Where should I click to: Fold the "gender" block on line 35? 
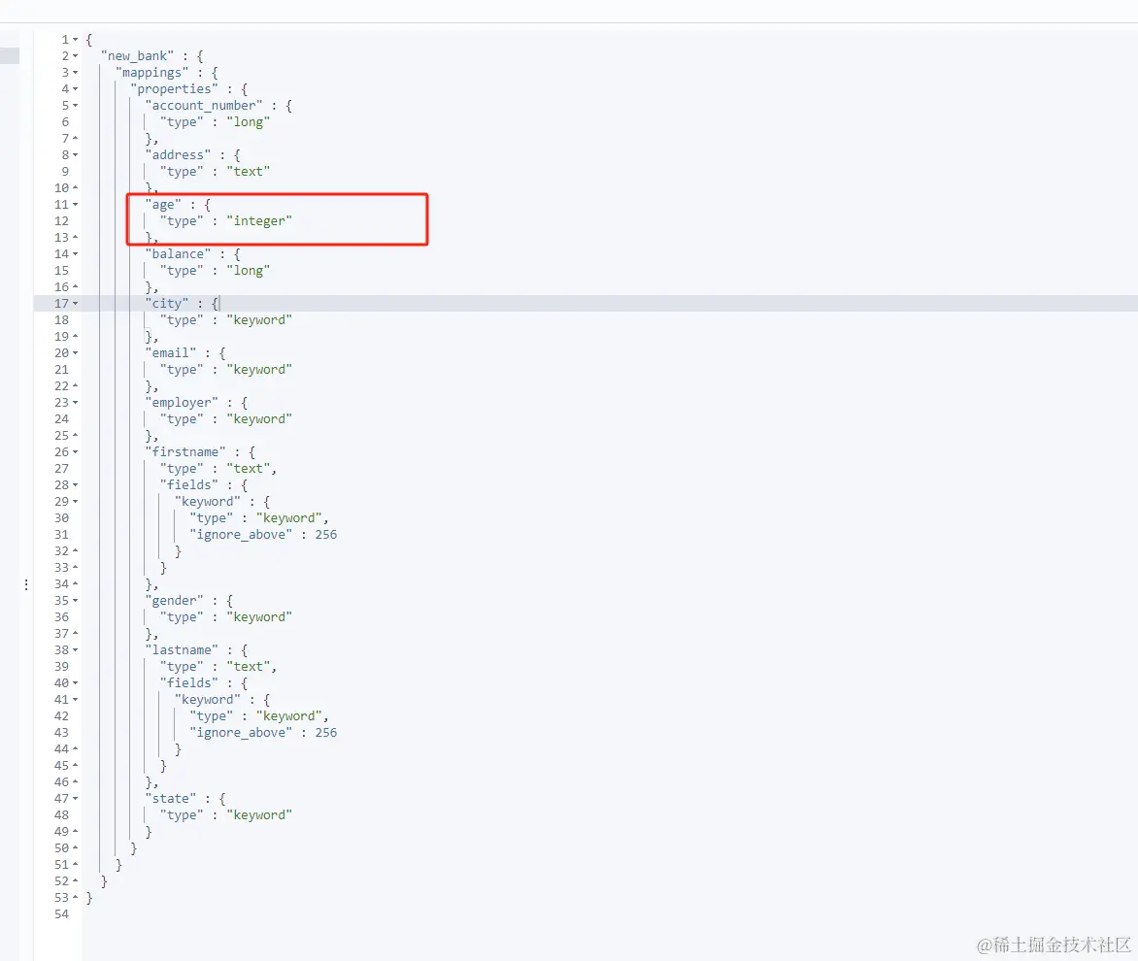pyautogui.click(x=76, y=601)
